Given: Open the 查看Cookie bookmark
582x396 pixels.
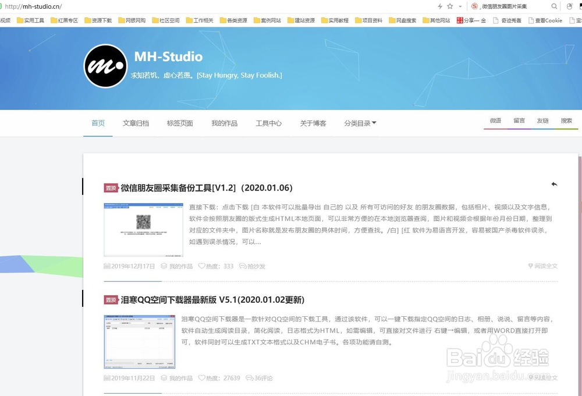Looking at the screenshot, I should [x=545, y=20].
